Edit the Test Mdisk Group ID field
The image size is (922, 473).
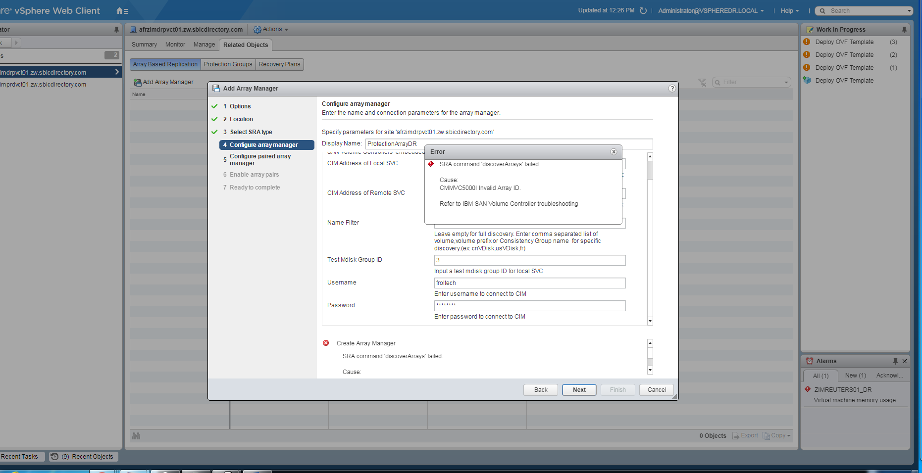pyautogui.click(x=530, y=260)
